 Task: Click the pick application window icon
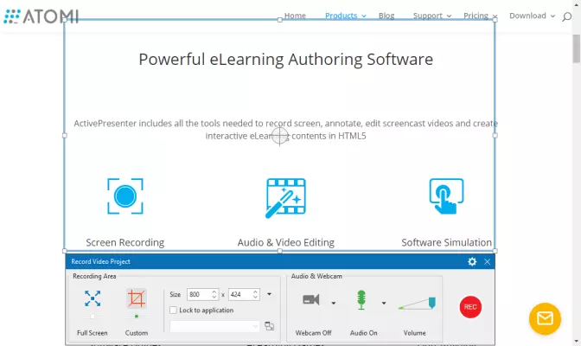tap(270, 326)
